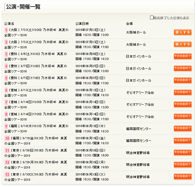Select number badge 13 in the list

[x=7, y=175]
